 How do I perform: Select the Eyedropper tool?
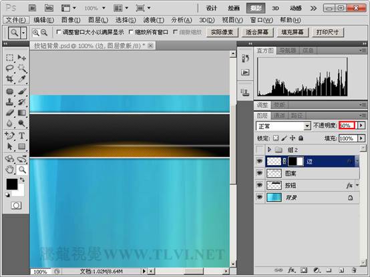(x=22, y=79)
